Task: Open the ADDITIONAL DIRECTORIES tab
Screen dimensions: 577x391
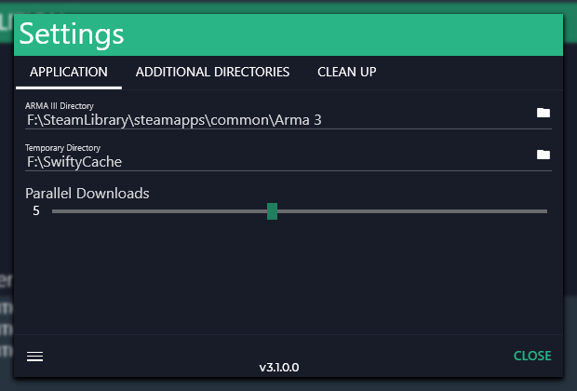Action: coord(212,72)
